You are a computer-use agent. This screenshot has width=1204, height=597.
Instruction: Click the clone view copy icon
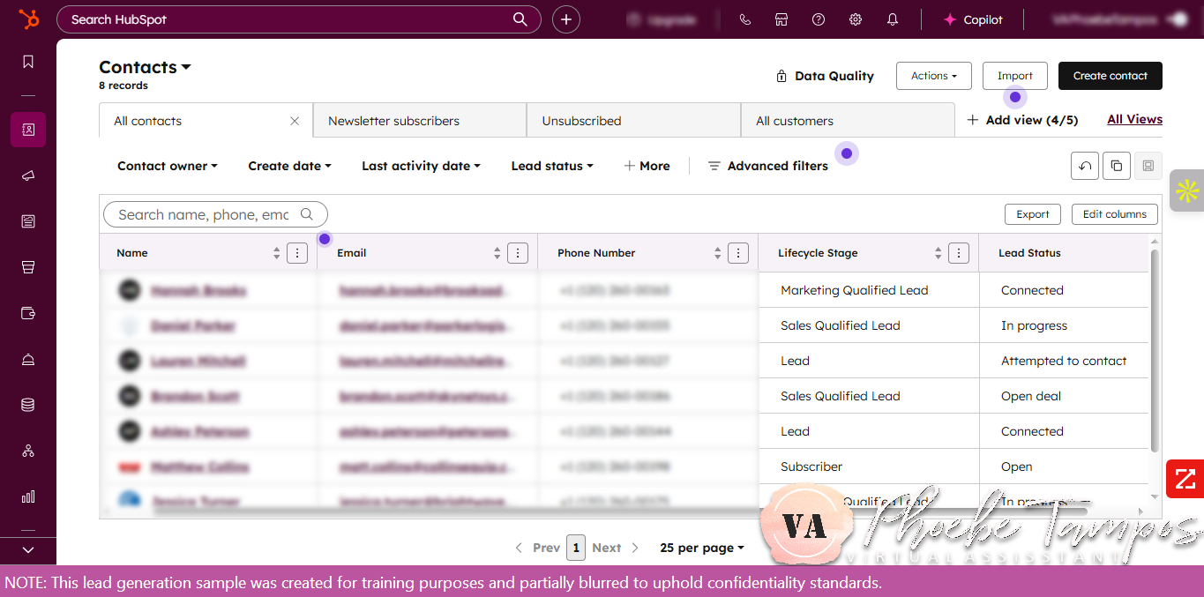pos(1116,166)
